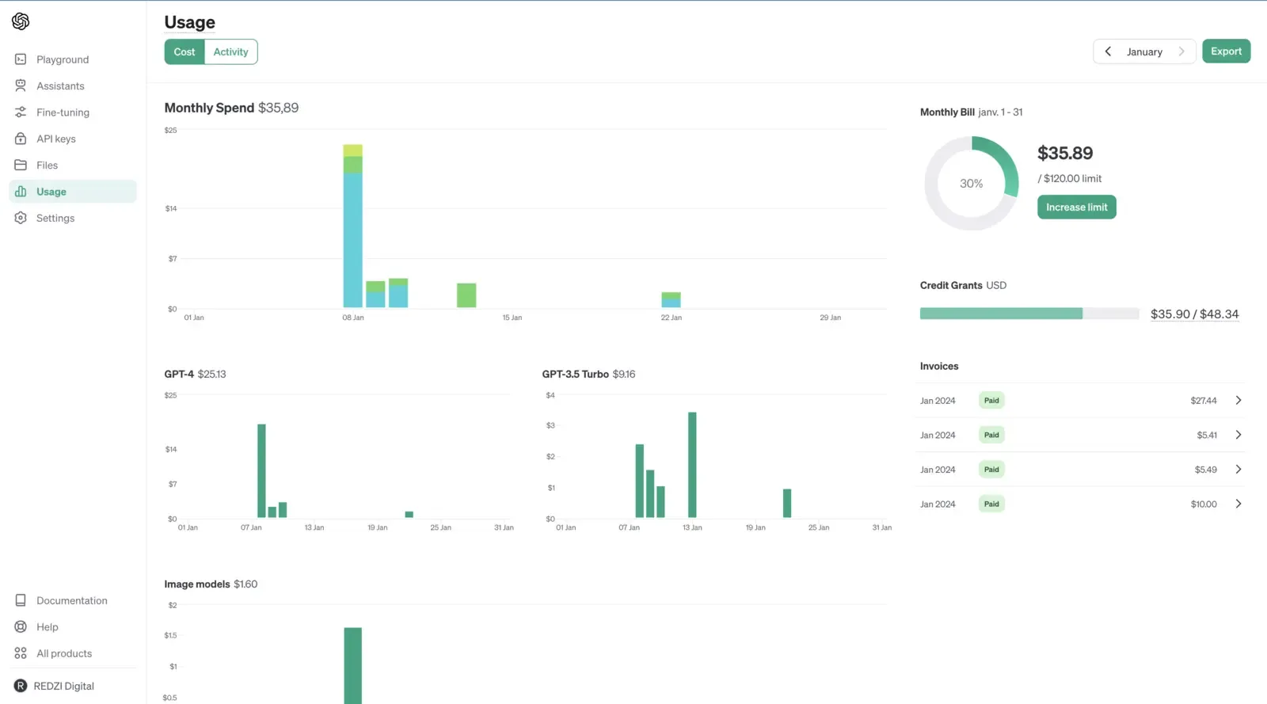This screenshot has width=1267, height=704.
Task: Click the 30% monthly bill donut chart
Action: click(x=972, y=184)
